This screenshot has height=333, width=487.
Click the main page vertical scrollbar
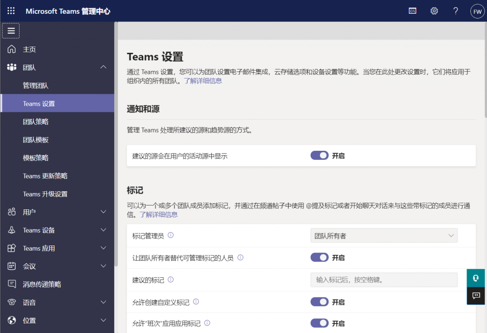tap(486, 69)
